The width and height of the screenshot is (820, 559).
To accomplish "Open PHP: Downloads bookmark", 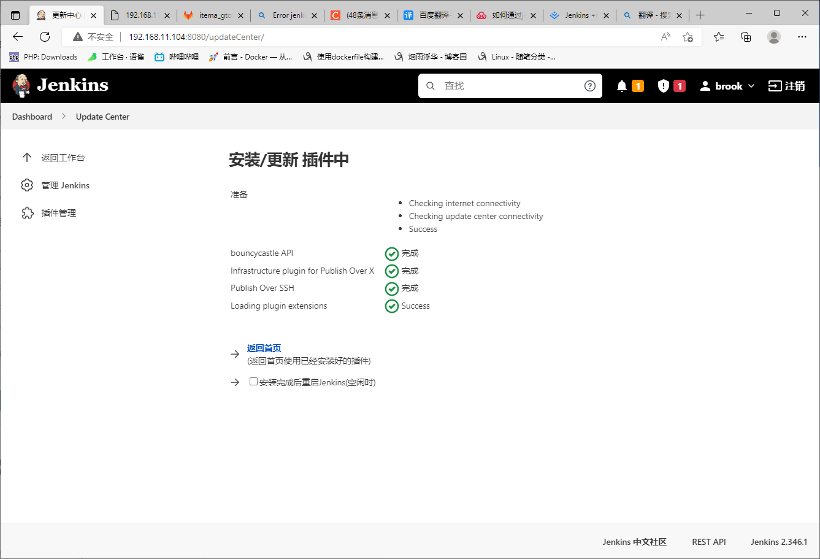I will point(44,57).
